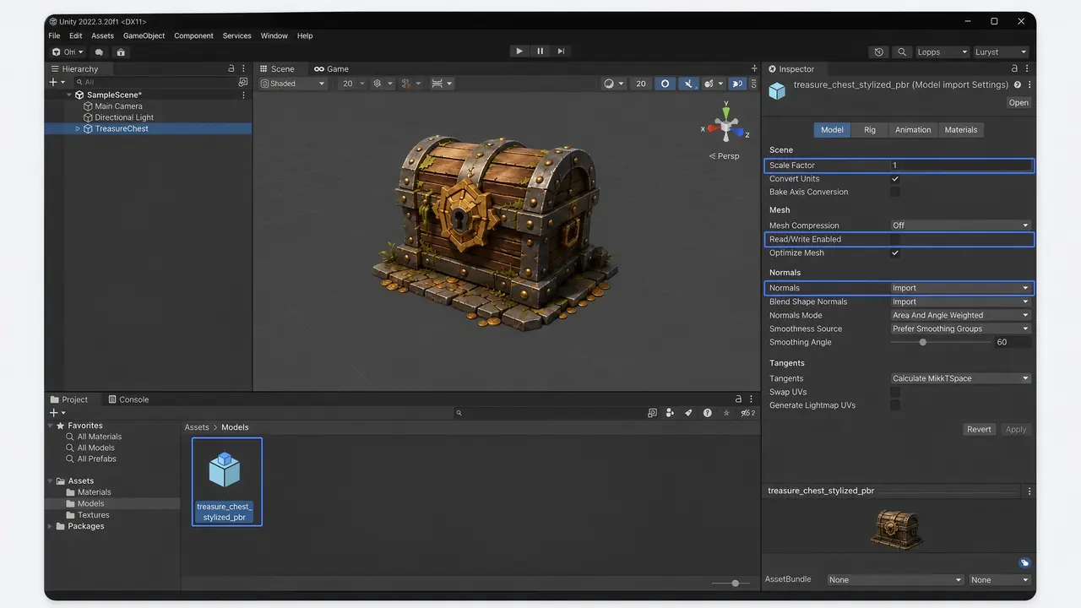This screenshot has width=1081, height=608.
Task: Open Tangents Calculate MikkTSpace dropdown
Action: click(x=961, y=378)
